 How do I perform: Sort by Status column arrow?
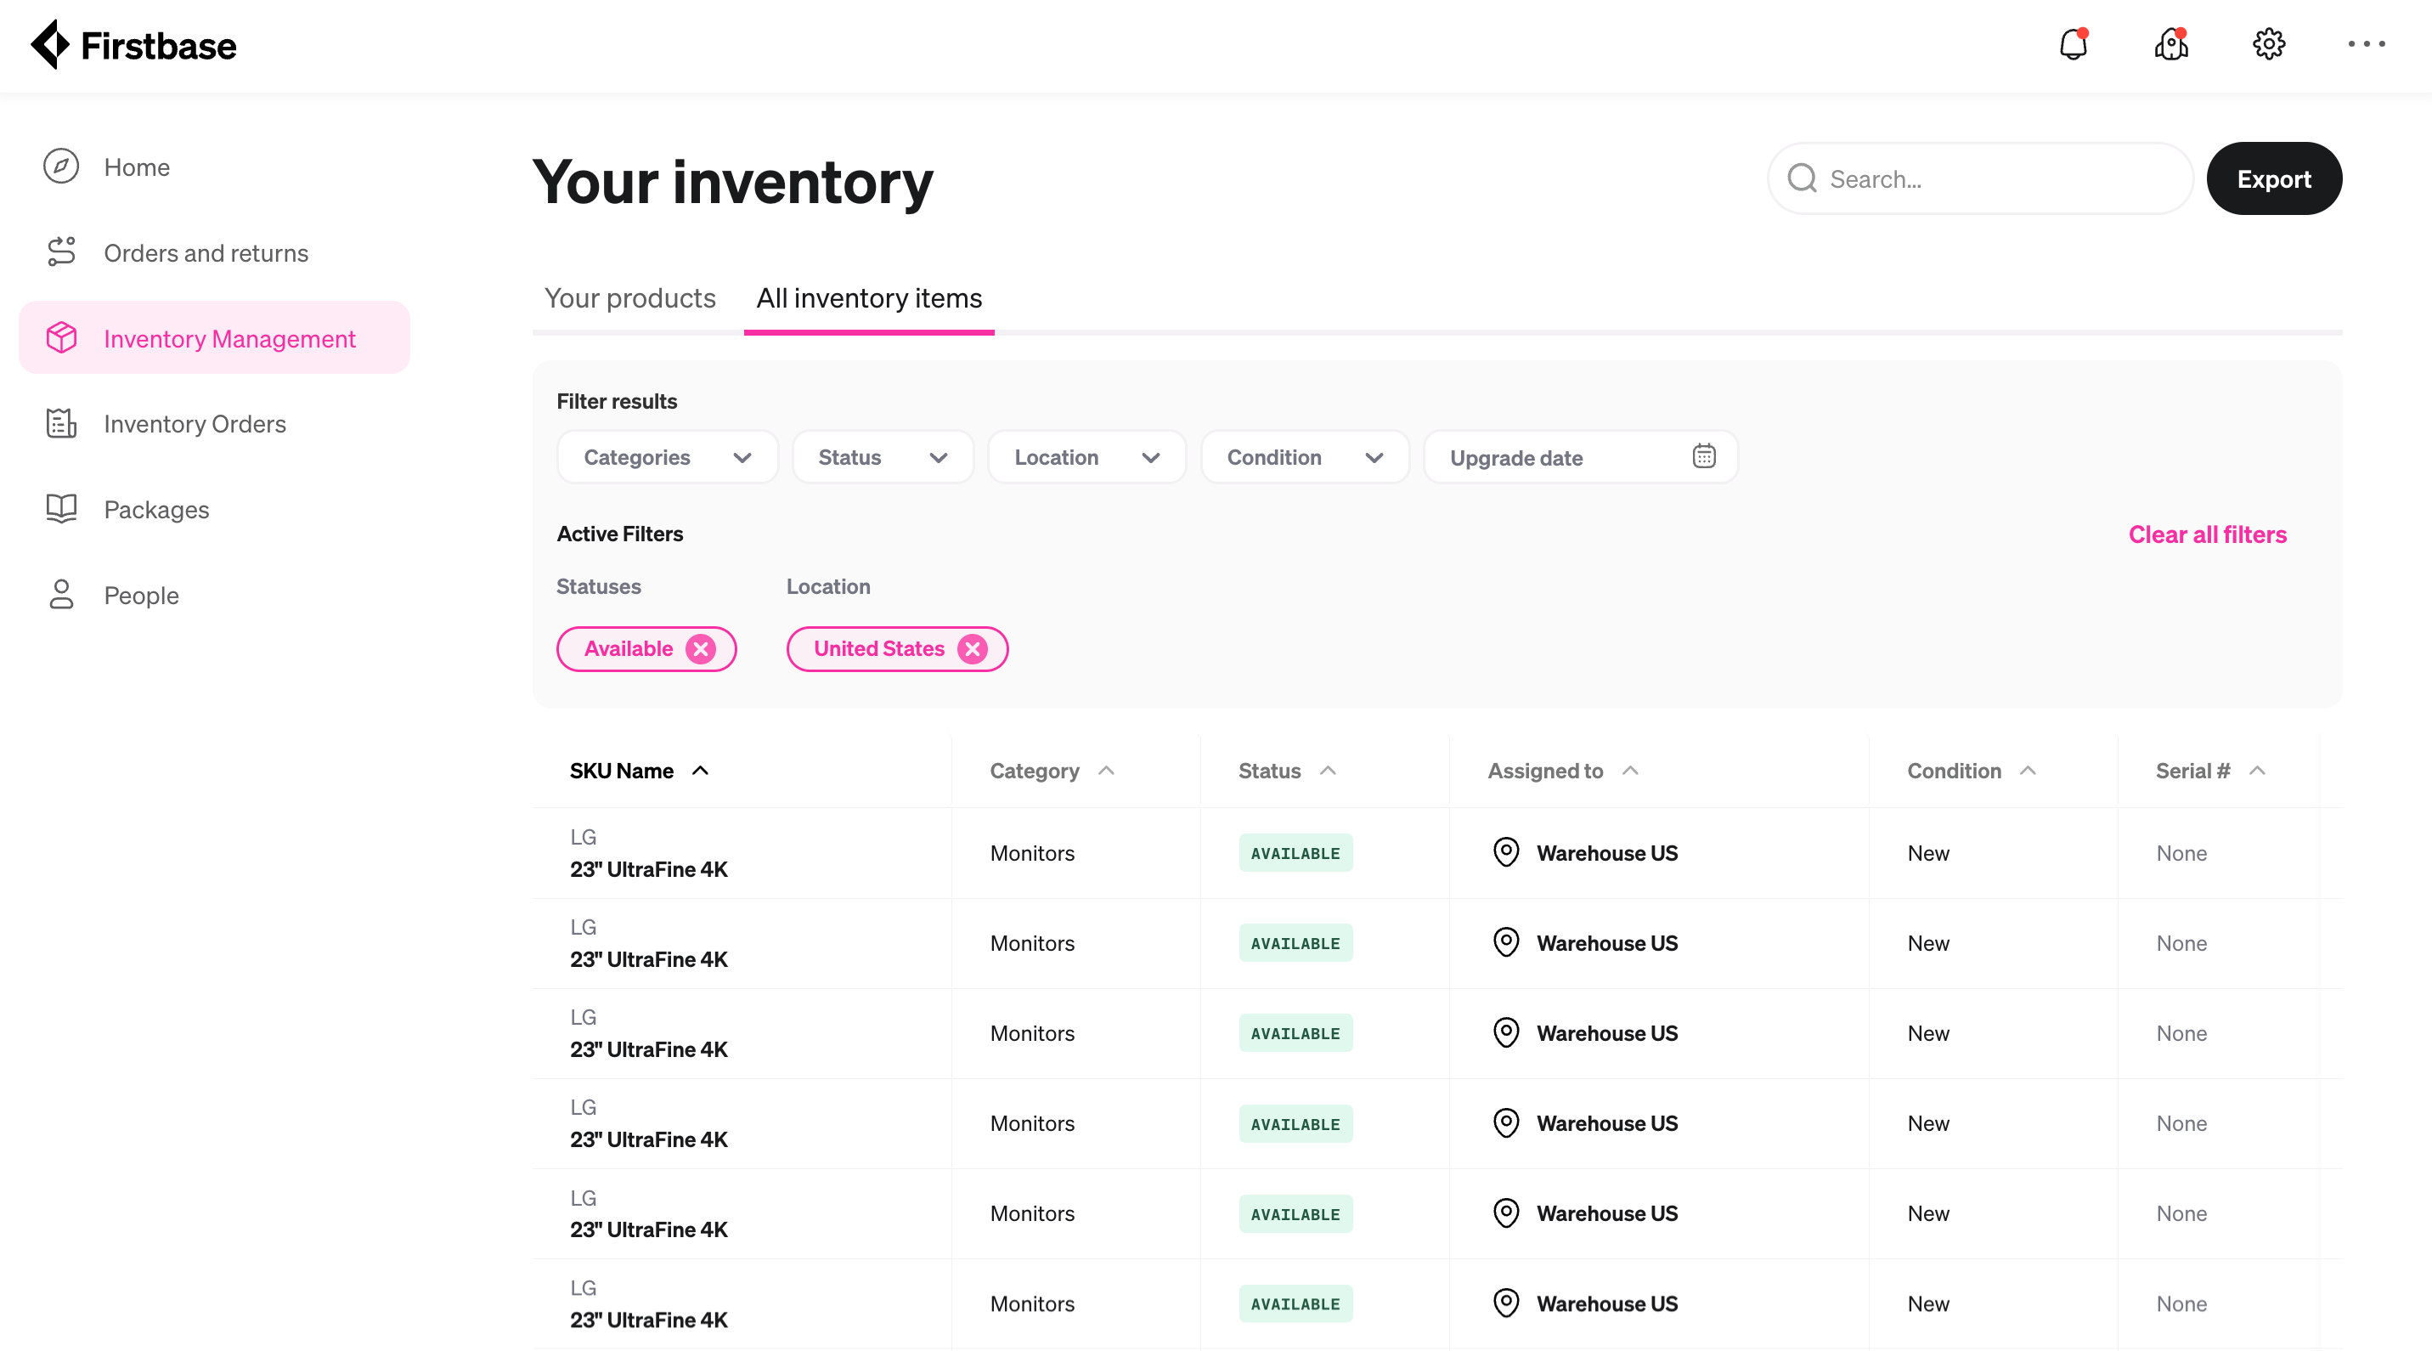tap(1328, 771)
